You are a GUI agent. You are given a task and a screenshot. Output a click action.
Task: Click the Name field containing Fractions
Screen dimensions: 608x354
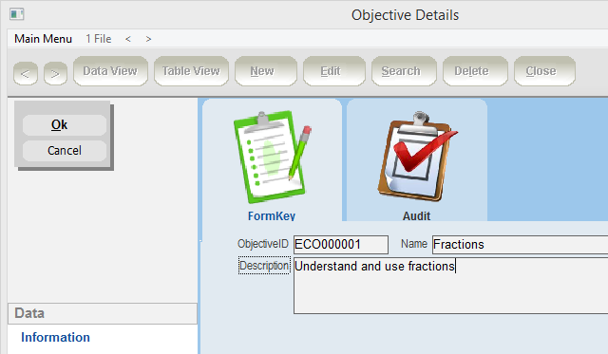[x=520, y=245]
